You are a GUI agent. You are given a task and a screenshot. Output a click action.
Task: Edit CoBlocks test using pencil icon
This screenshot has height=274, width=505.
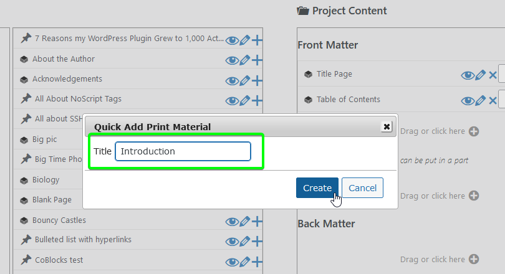pos(245,262)
